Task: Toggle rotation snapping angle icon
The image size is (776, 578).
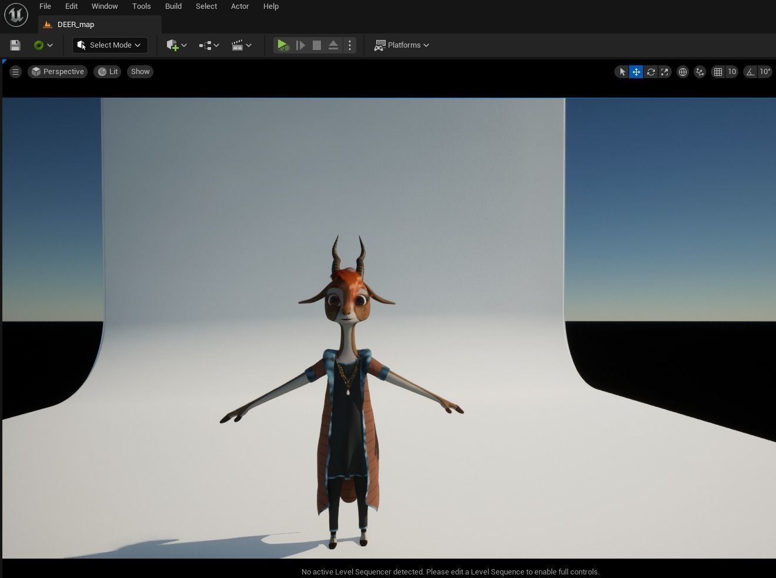Action: pos(750,72)
